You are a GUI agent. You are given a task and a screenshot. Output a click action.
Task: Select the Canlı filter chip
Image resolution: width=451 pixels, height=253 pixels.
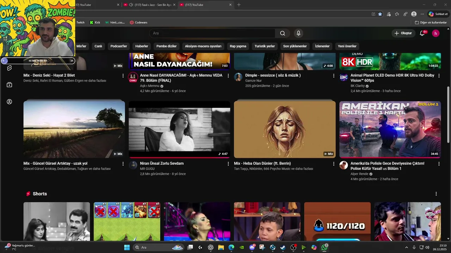pos(98,46)
